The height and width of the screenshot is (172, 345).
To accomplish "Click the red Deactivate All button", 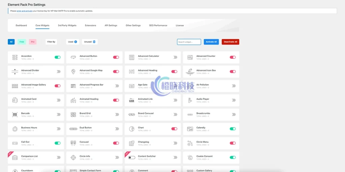I will coord(230,42).
